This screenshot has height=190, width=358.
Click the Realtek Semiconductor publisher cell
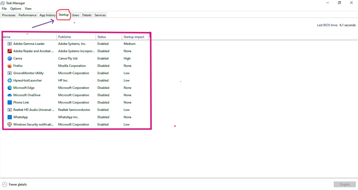(x=74, y=110)
